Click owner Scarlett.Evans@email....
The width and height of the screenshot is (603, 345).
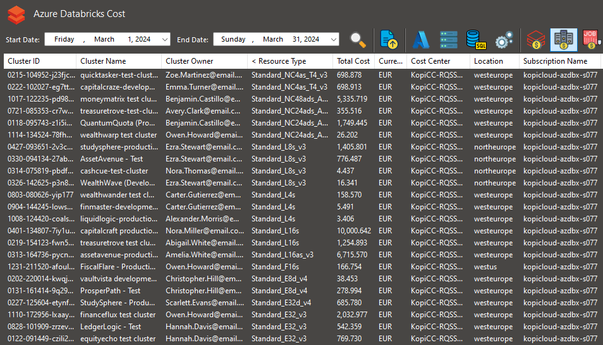[205, 303]
